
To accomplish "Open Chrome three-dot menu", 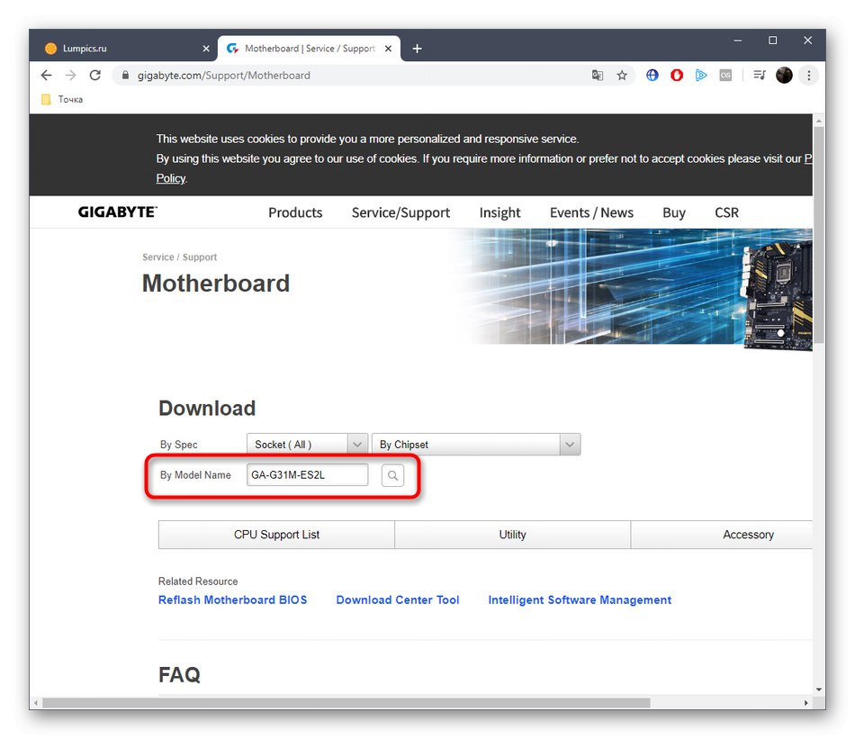I will pyautogui.click(x=809, y=76).
